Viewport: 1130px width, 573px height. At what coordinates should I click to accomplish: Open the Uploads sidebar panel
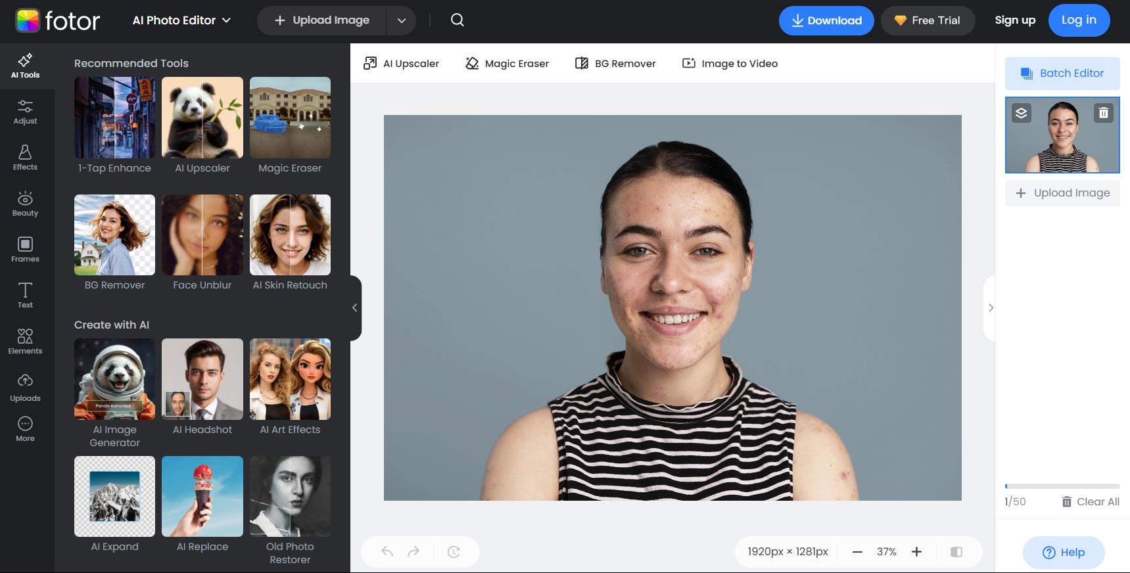25,388
